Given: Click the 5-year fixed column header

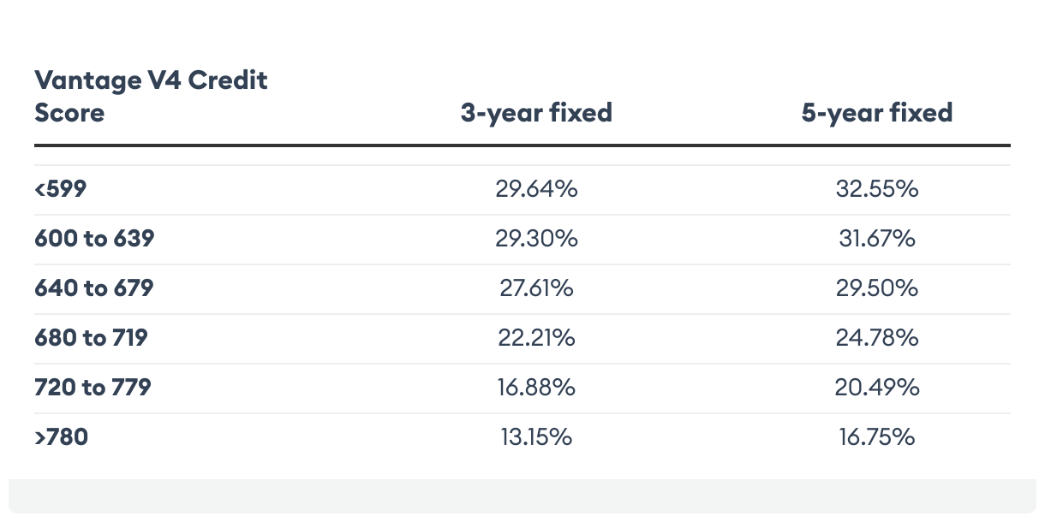Looking at the screenshot, I should tap(877, 112).
